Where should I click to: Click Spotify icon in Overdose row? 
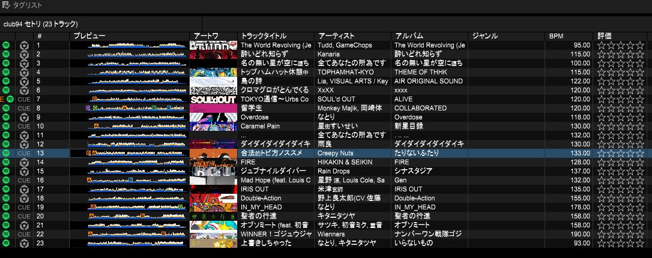click(6, 117)
